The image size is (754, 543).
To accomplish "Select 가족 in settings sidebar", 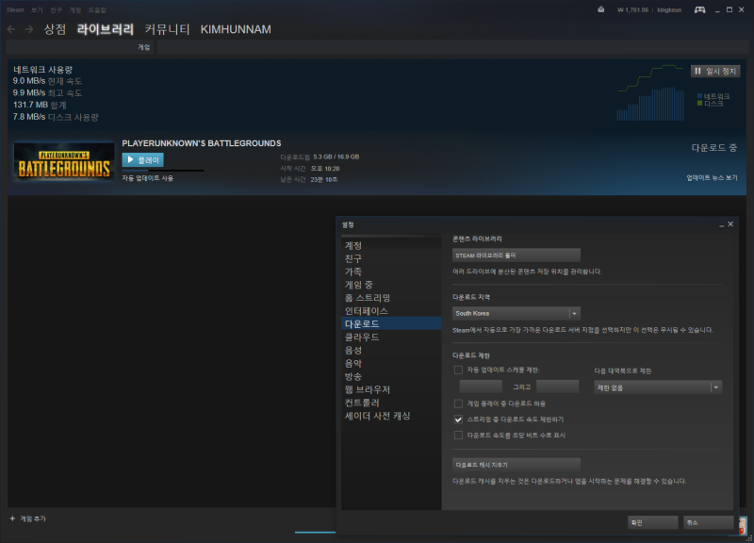I will click(391, 271).
